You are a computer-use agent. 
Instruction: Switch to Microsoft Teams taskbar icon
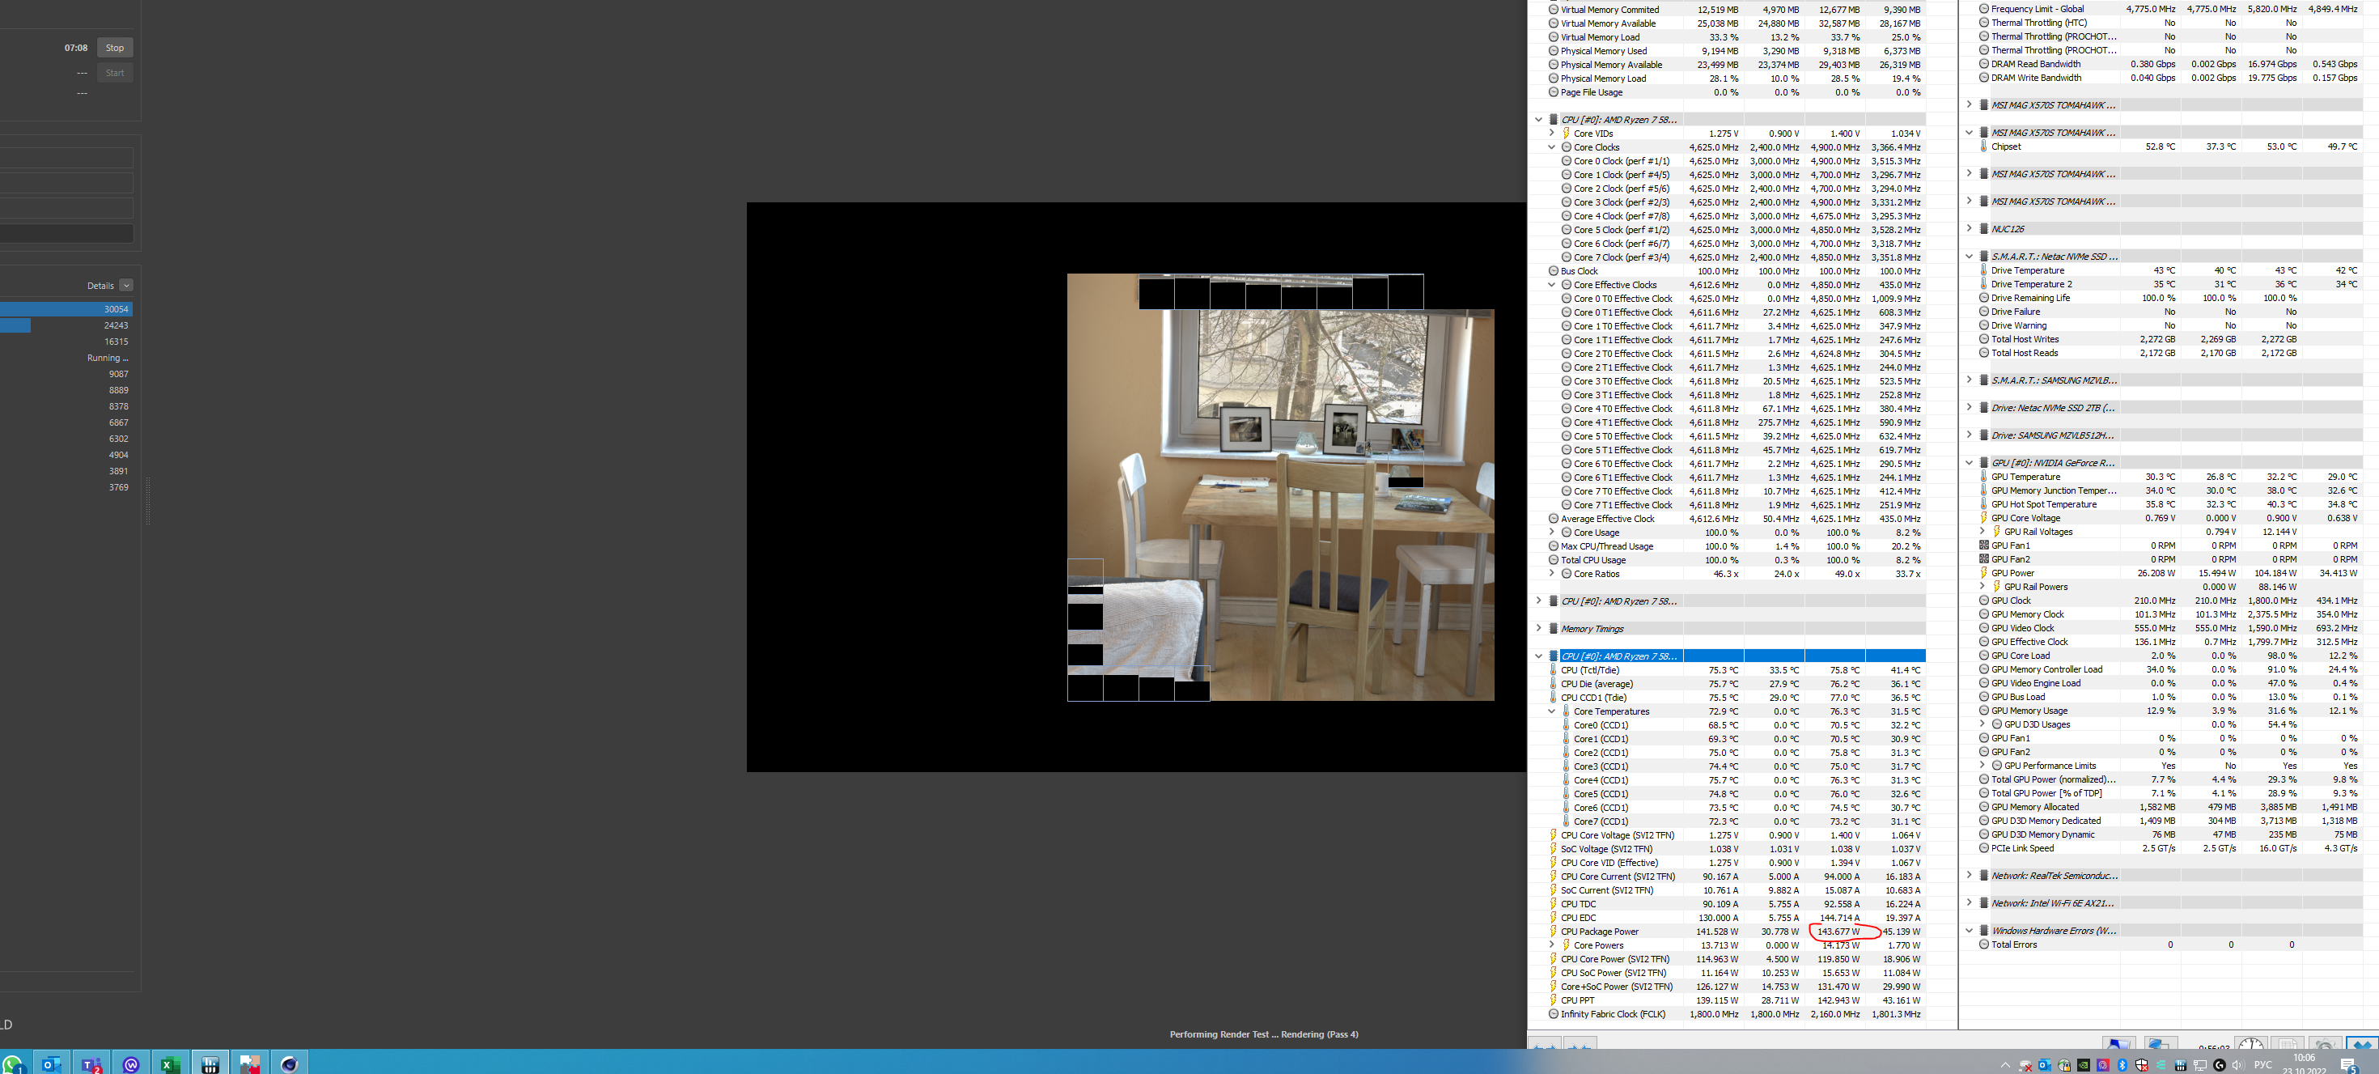pyautogui.click(x=91, y=1065)
